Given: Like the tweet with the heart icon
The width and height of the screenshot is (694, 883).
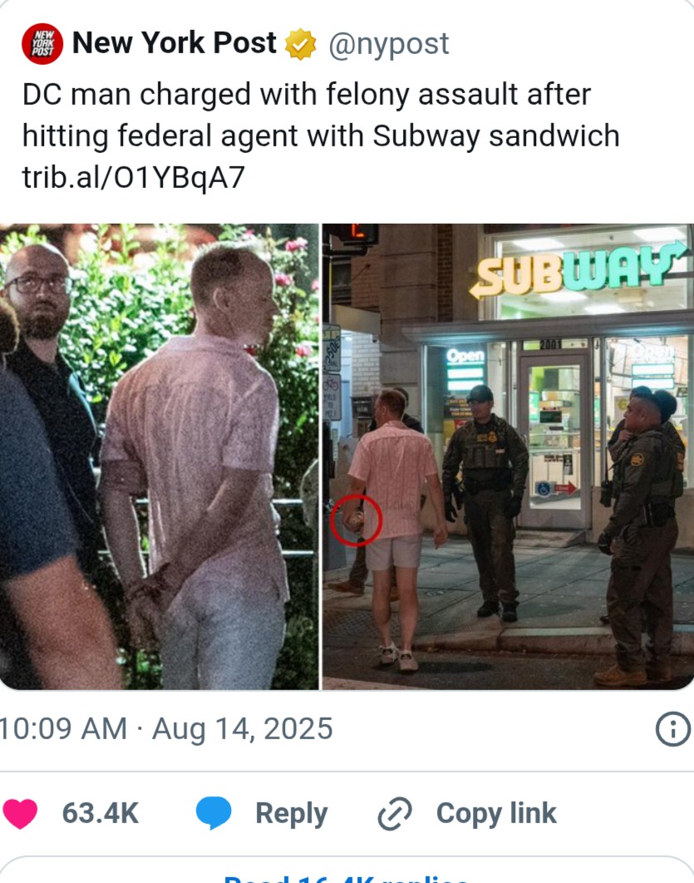Looking at the screenshot, I should [20, 814].
